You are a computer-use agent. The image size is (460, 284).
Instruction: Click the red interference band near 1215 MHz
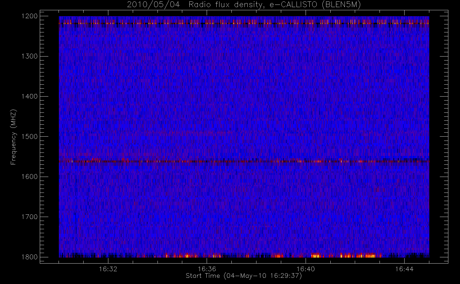(x=244, y=22)
